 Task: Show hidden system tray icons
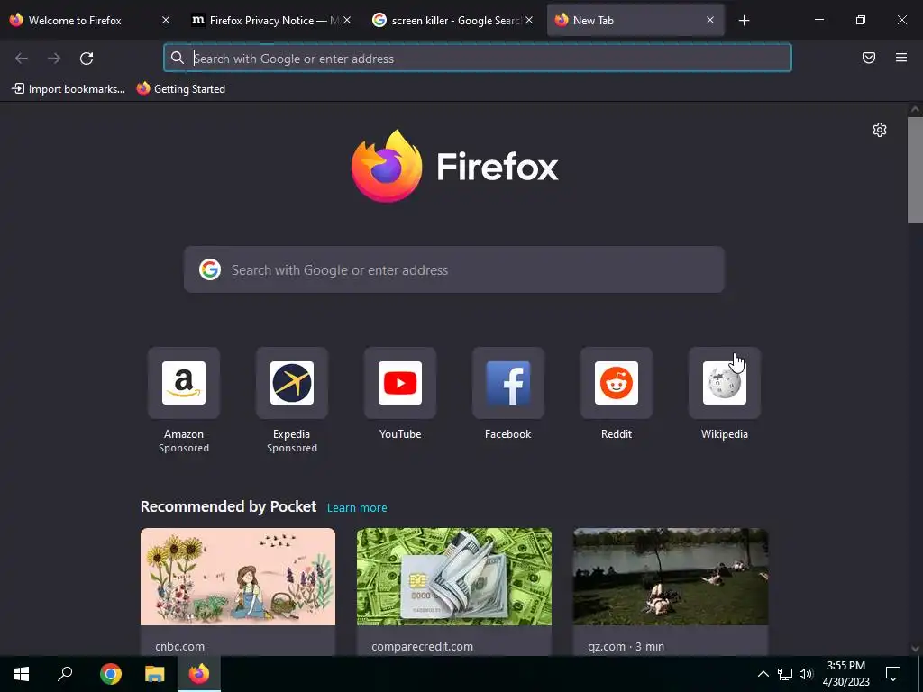point(763,674)
